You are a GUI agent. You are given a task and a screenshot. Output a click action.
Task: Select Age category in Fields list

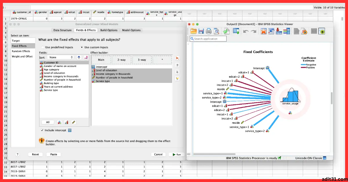point(64,70)
